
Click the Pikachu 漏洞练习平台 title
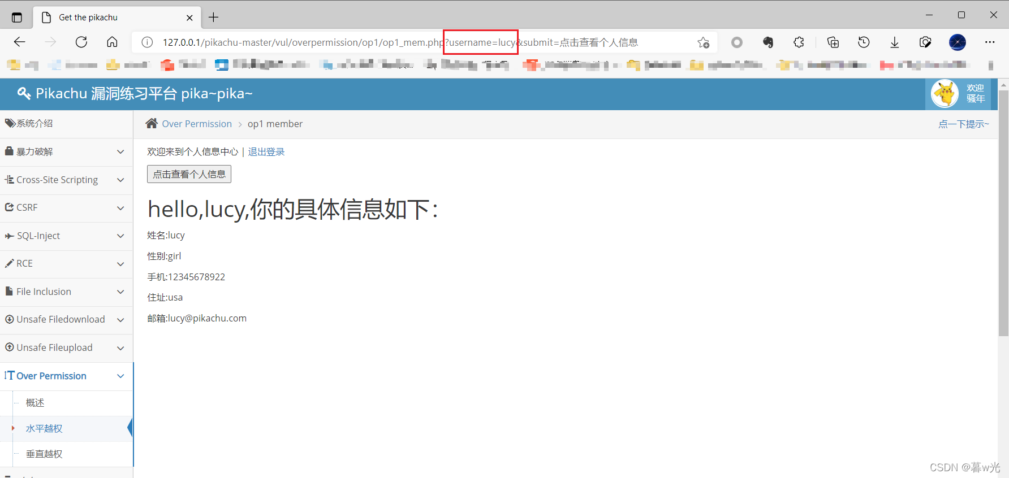coord(144,93)
